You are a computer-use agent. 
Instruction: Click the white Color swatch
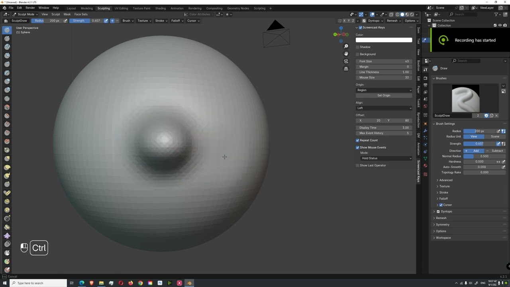point(384,40)
